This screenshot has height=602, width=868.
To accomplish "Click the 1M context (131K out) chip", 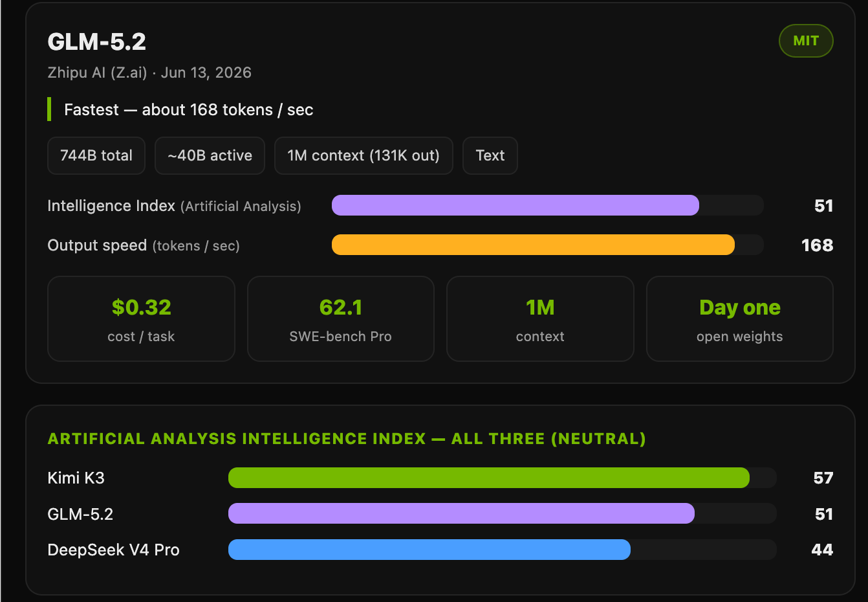I will pyautogui.click(x=363, y=155).
